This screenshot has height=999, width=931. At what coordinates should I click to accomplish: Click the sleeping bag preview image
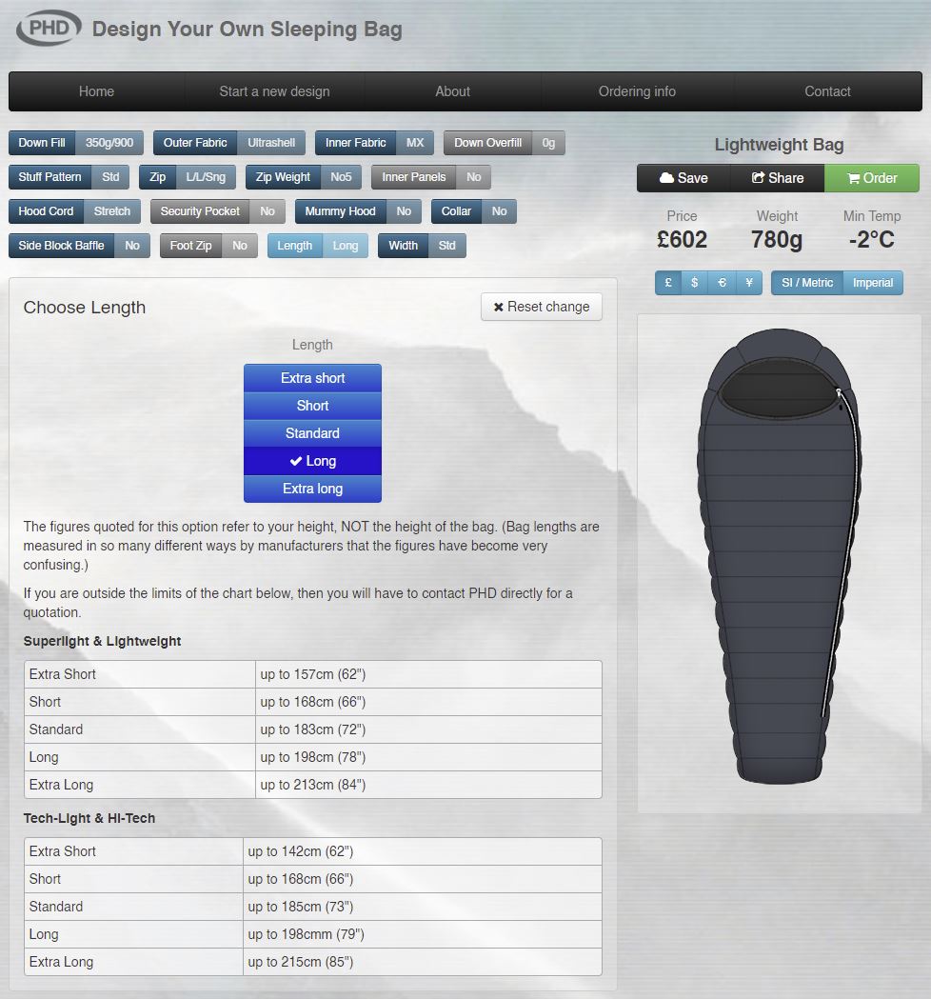click(x=779, y=557)
